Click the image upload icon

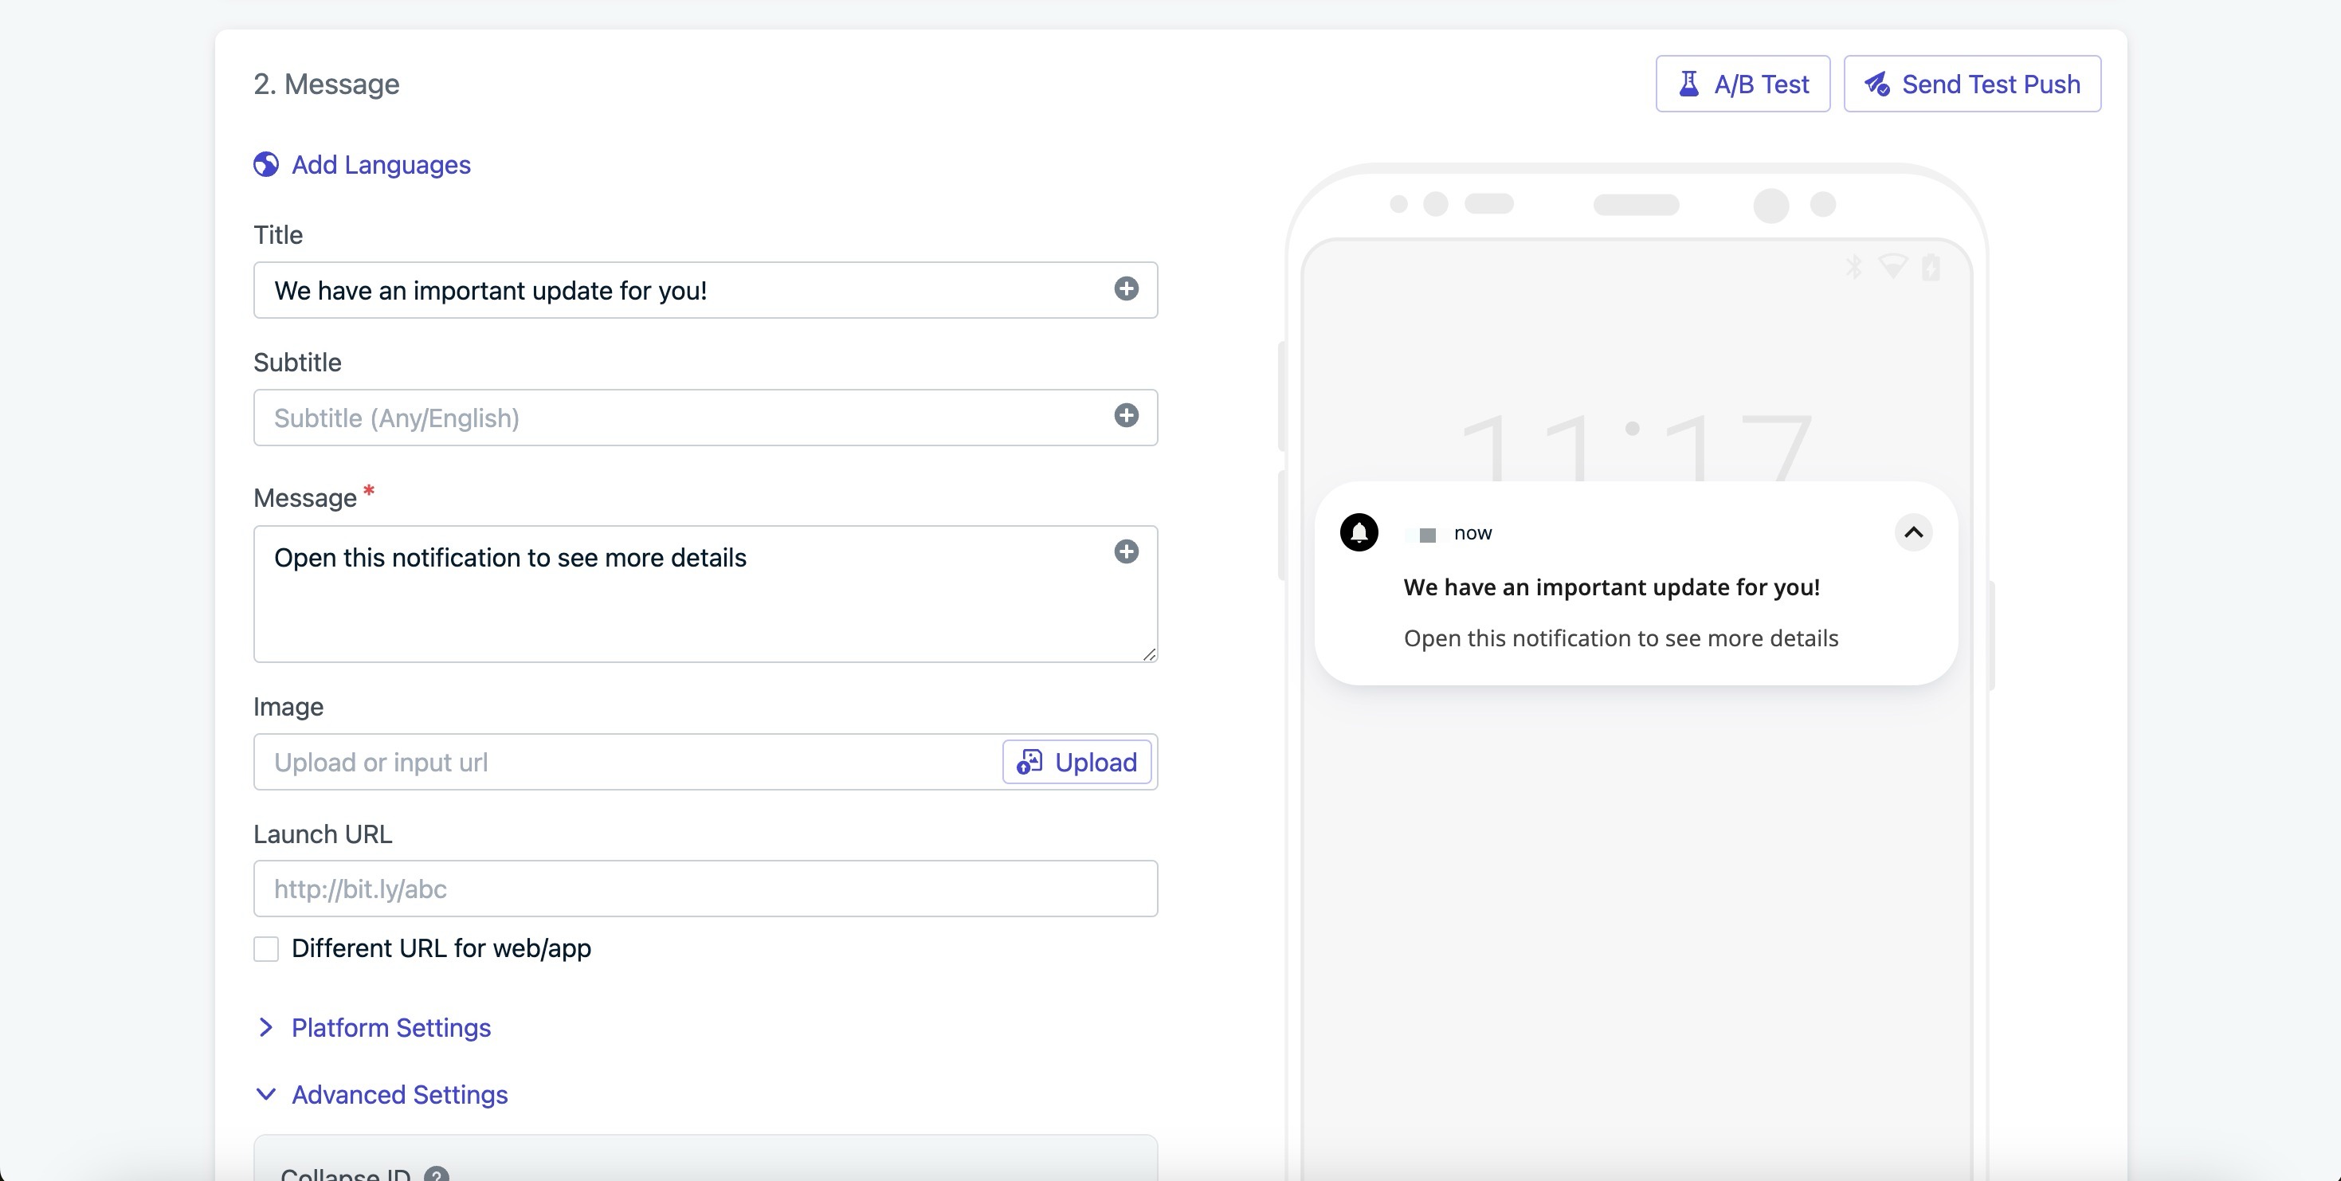tap(1029, 762)
